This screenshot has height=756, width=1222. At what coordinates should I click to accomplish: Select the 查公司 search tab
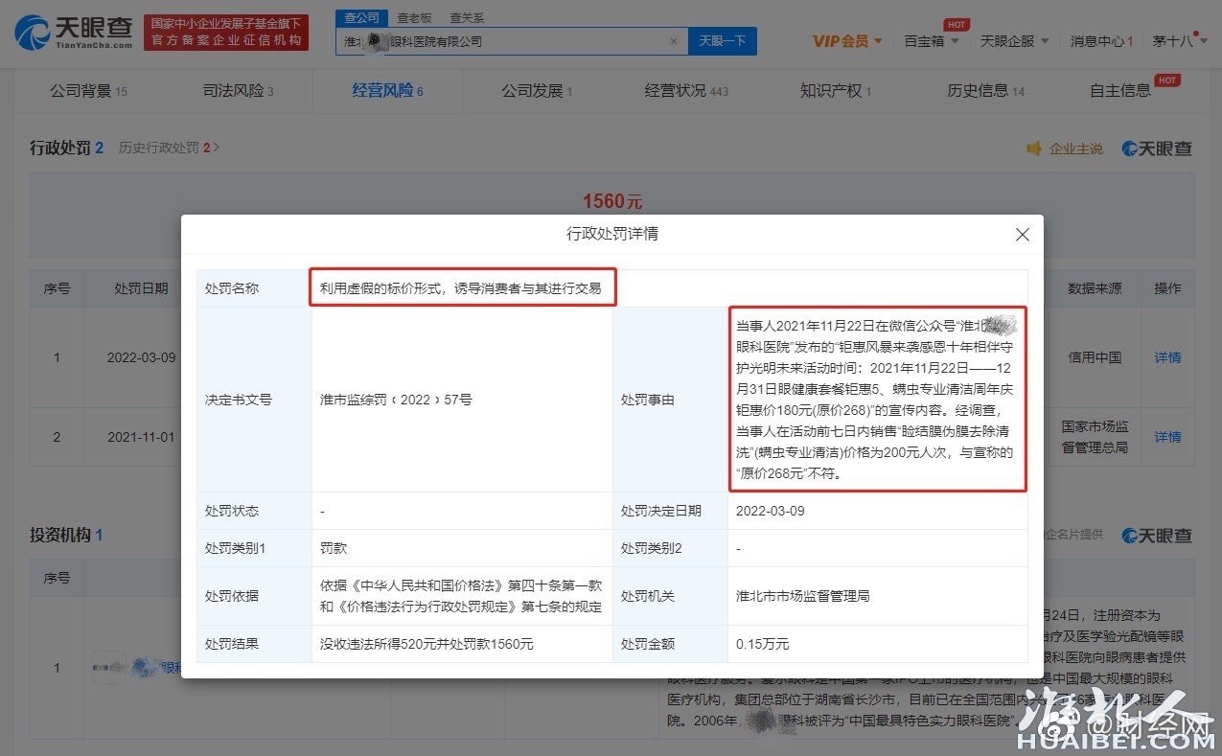tap(361, 17)
